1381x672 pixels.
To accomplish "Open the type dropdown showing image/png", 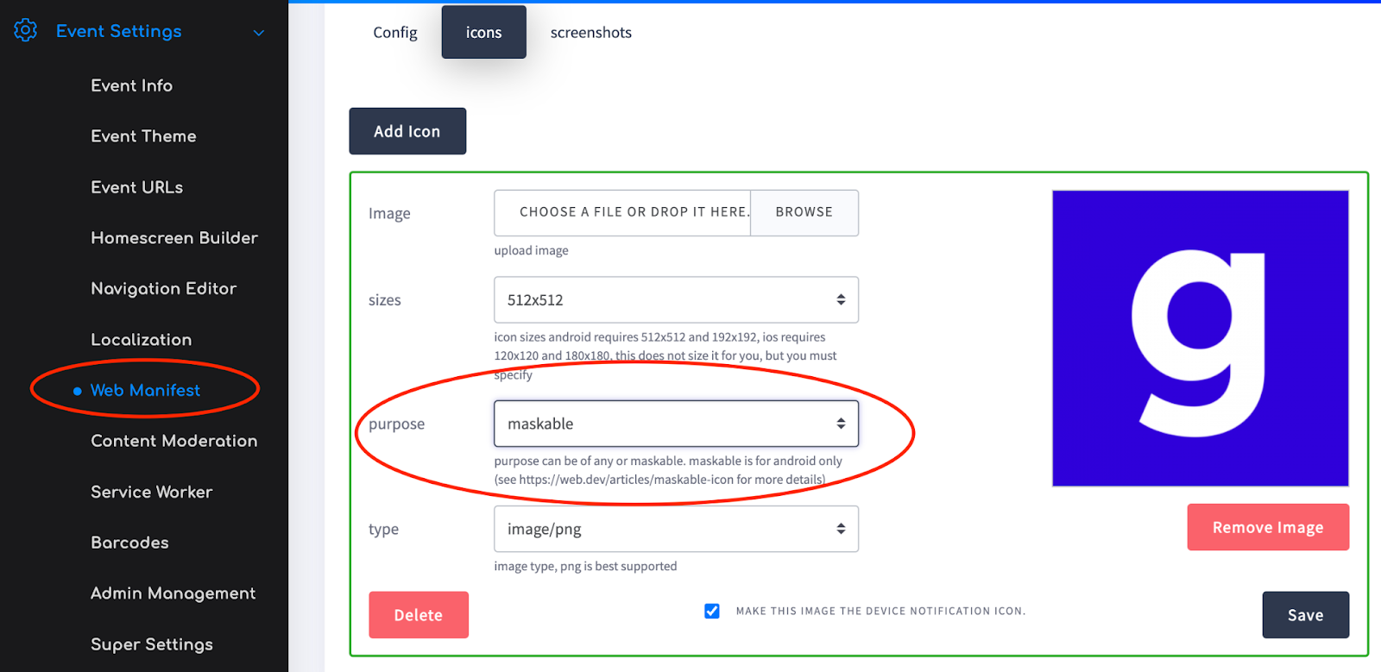I will [x=676, y=529].
